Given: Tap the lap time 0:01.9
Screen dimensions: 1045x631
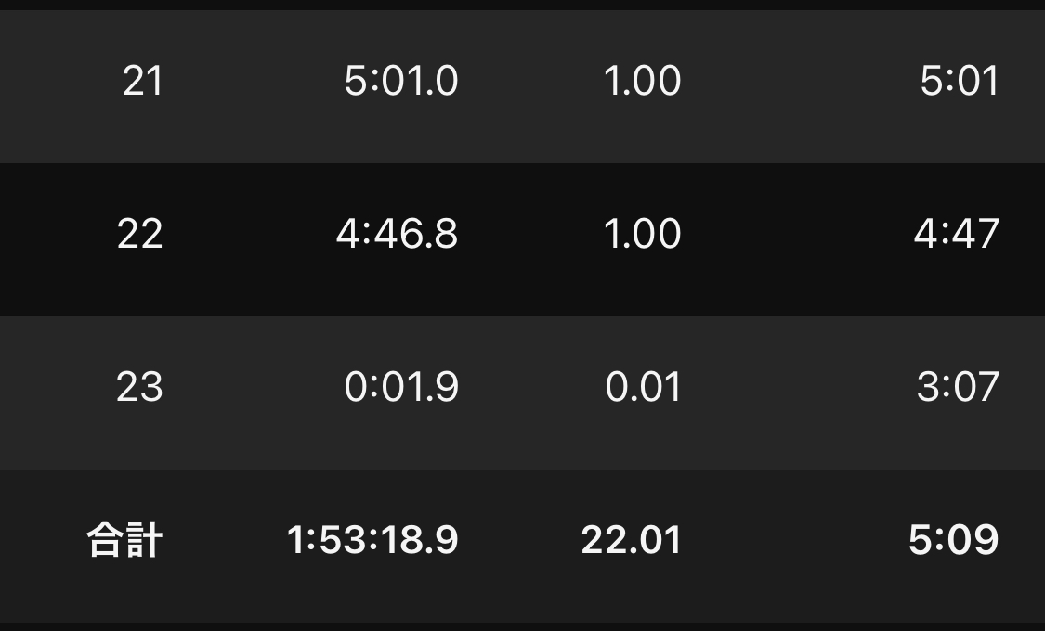Looking at the screenshot, I should (401, 387).
